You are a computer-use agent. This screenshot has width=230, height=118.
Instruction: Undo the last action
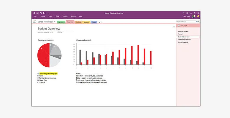[x=41, y=13]
